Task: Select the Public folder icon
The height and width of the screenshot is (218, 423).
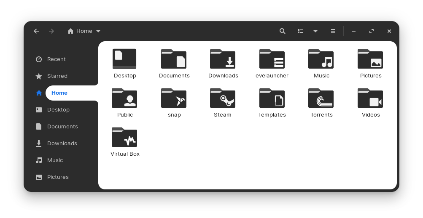Action: pyautogui.click(x=124, y=98)
